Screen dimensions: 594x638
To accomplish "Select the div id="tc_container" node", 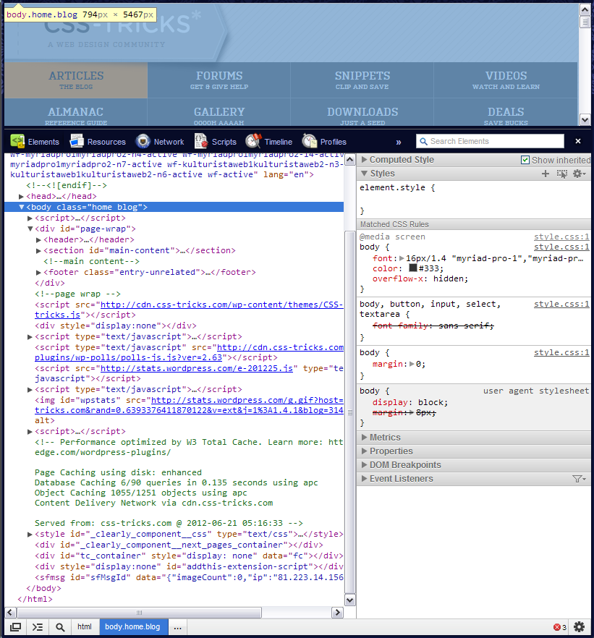I will (189, 556).
